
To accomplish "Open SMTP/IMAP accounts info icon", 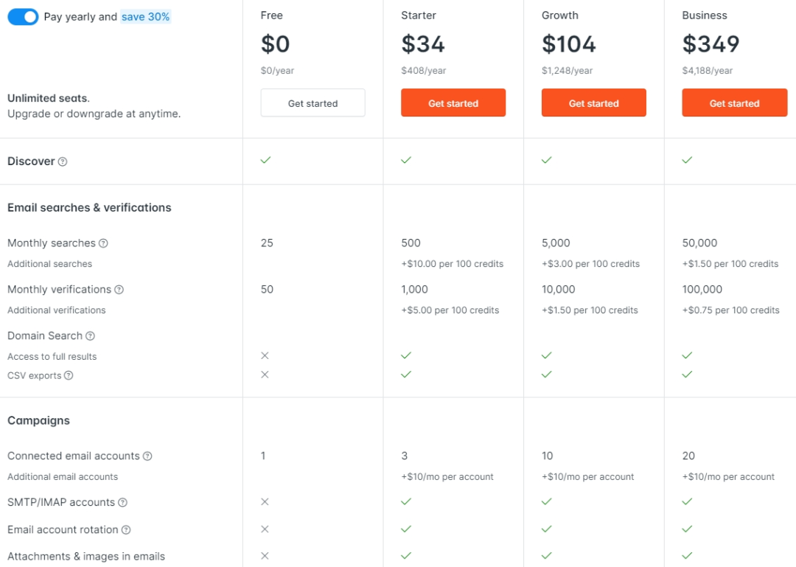I will [x=122, y=503].
